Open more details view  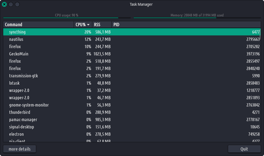(x=19, y=149)
